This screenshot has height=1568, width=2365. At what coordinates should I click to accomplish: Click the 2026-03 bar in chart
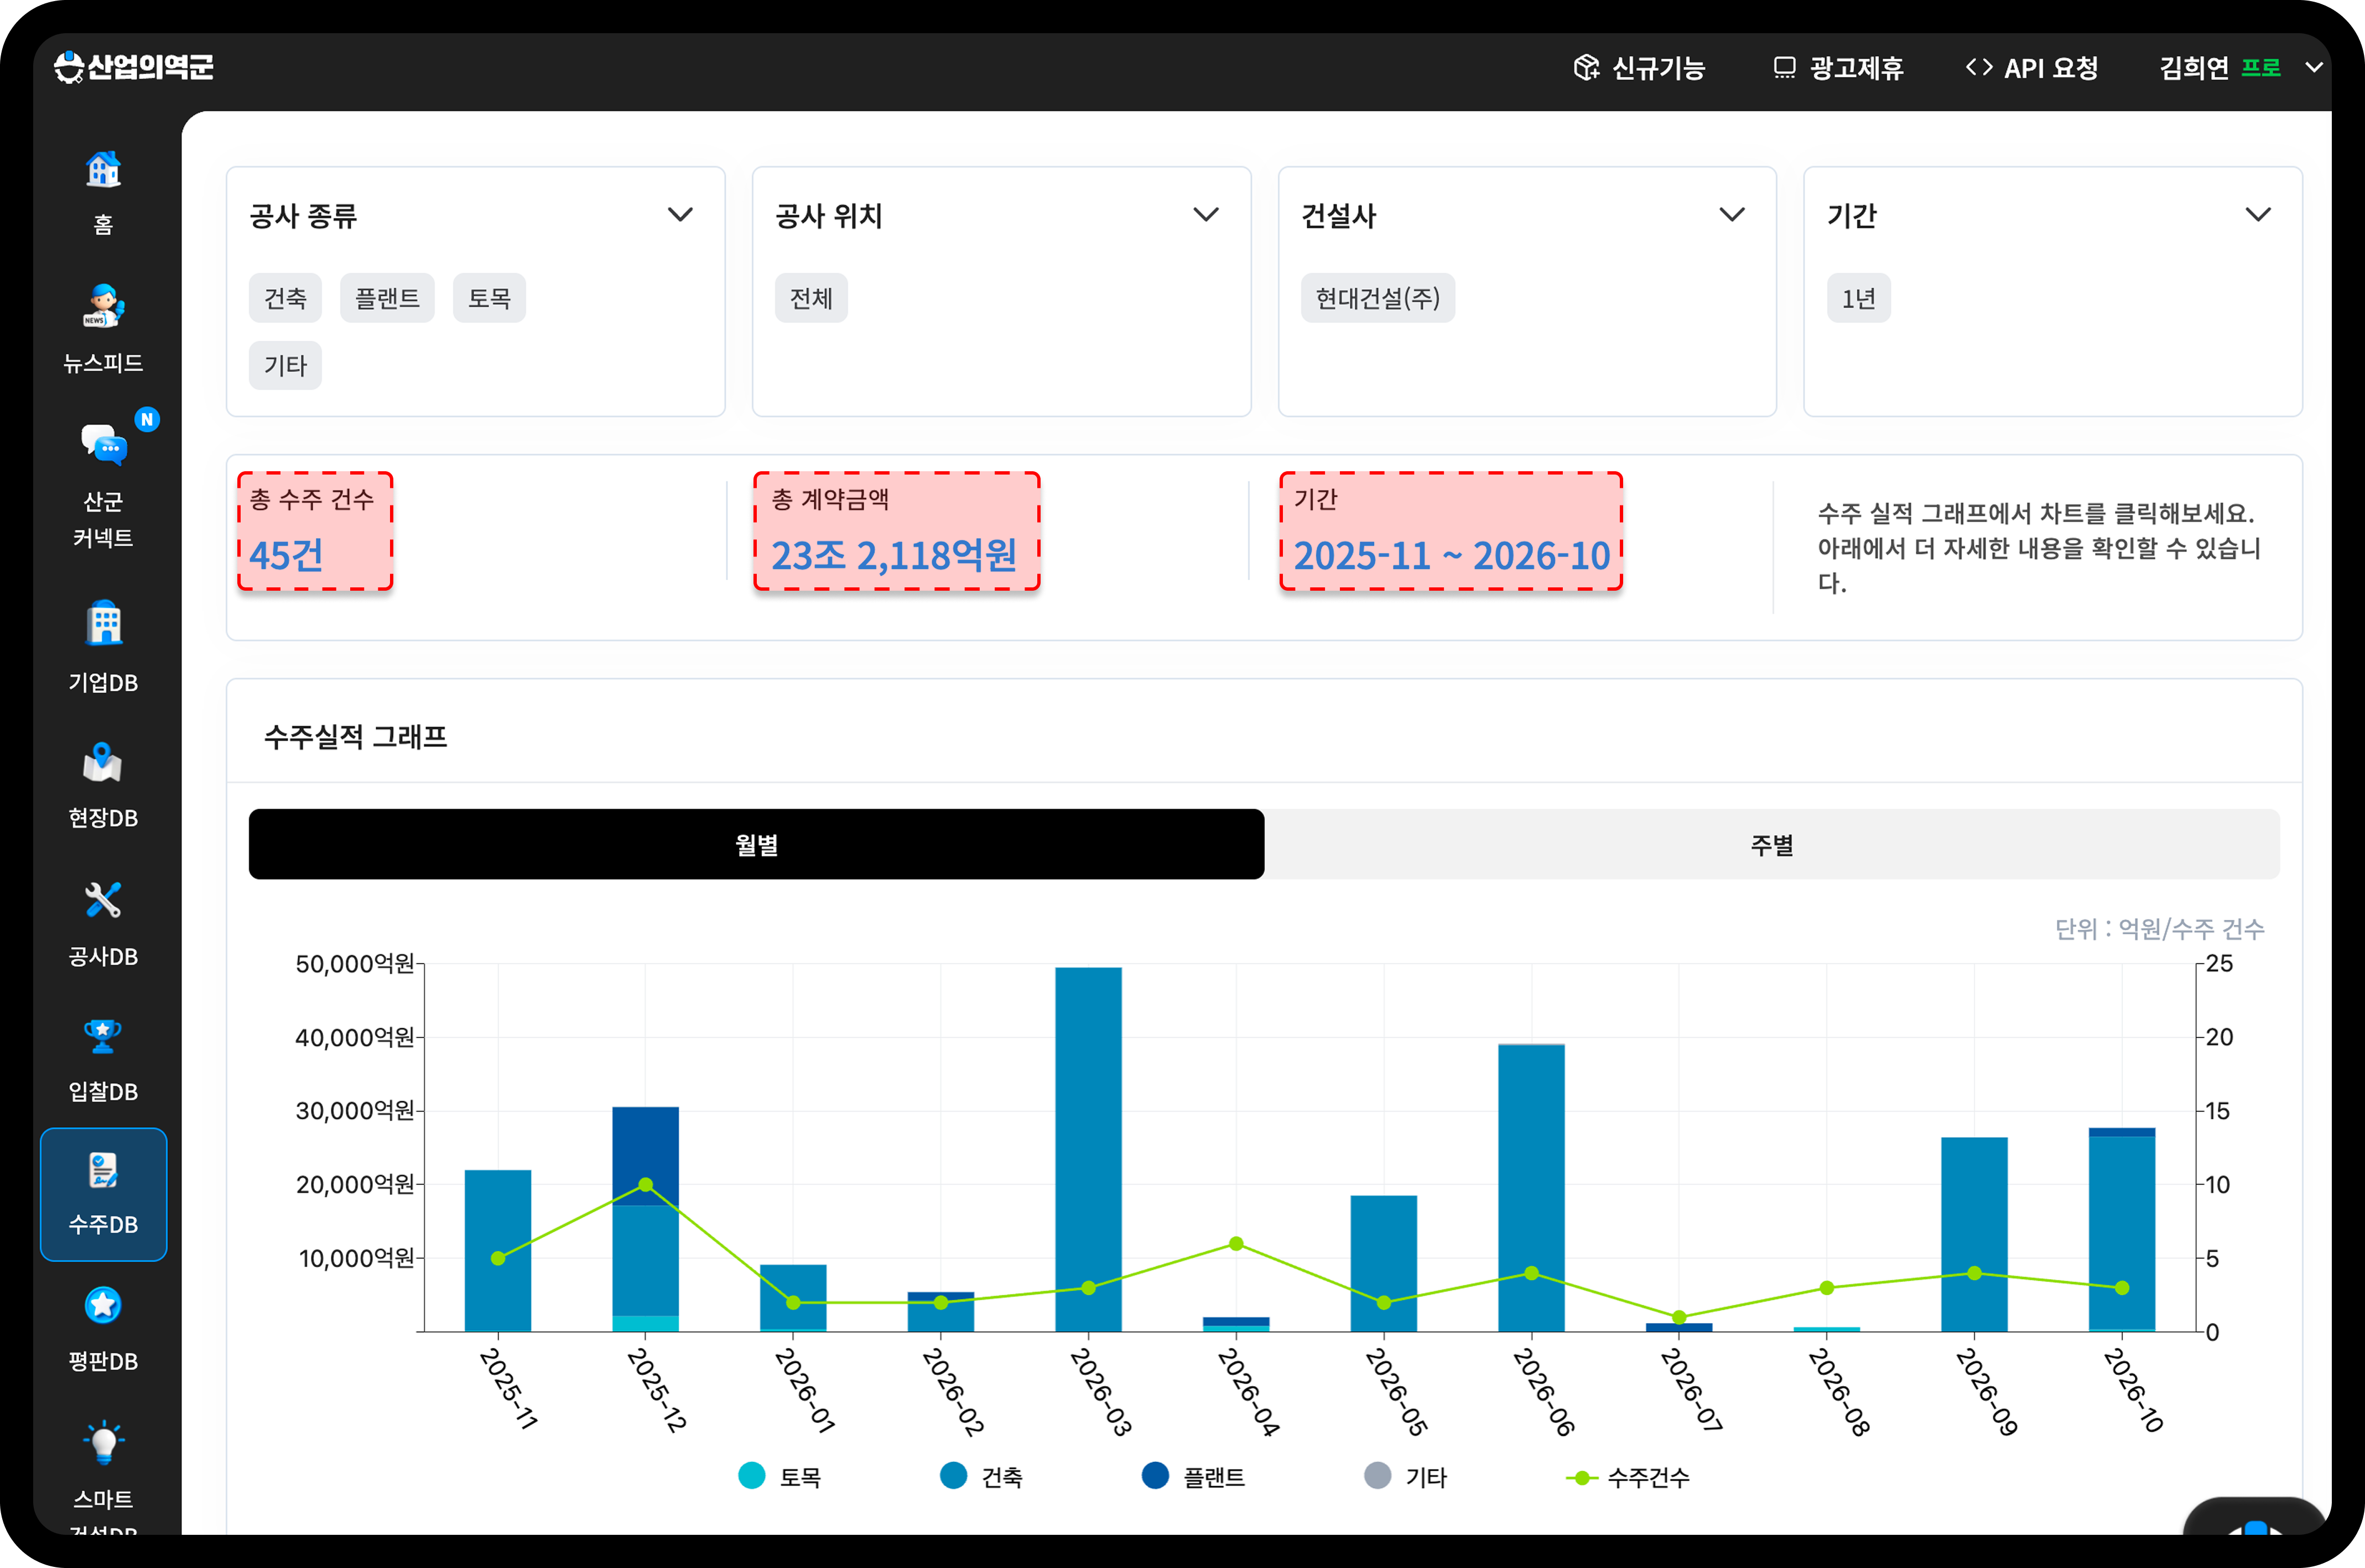(1088, 1149)
